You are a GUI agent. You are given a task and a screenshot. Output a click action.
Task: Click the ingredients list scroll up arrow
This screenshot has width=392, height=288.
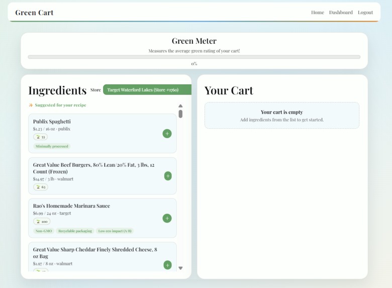point(180,106)
